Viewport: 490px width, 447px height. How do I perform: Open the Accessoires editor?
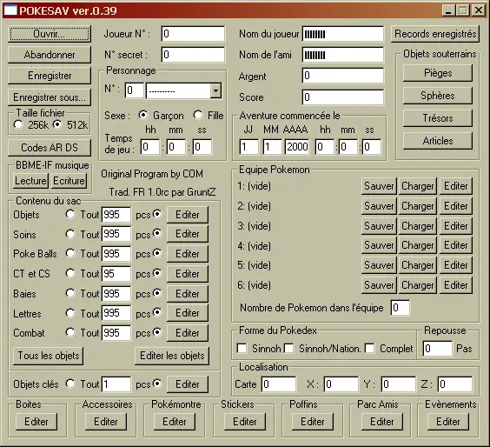tap(106, 422)
